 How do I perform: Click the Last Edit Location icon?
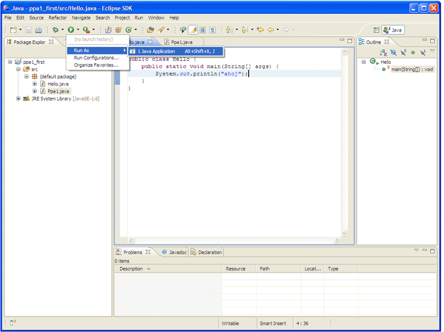[x=260, y=30]
